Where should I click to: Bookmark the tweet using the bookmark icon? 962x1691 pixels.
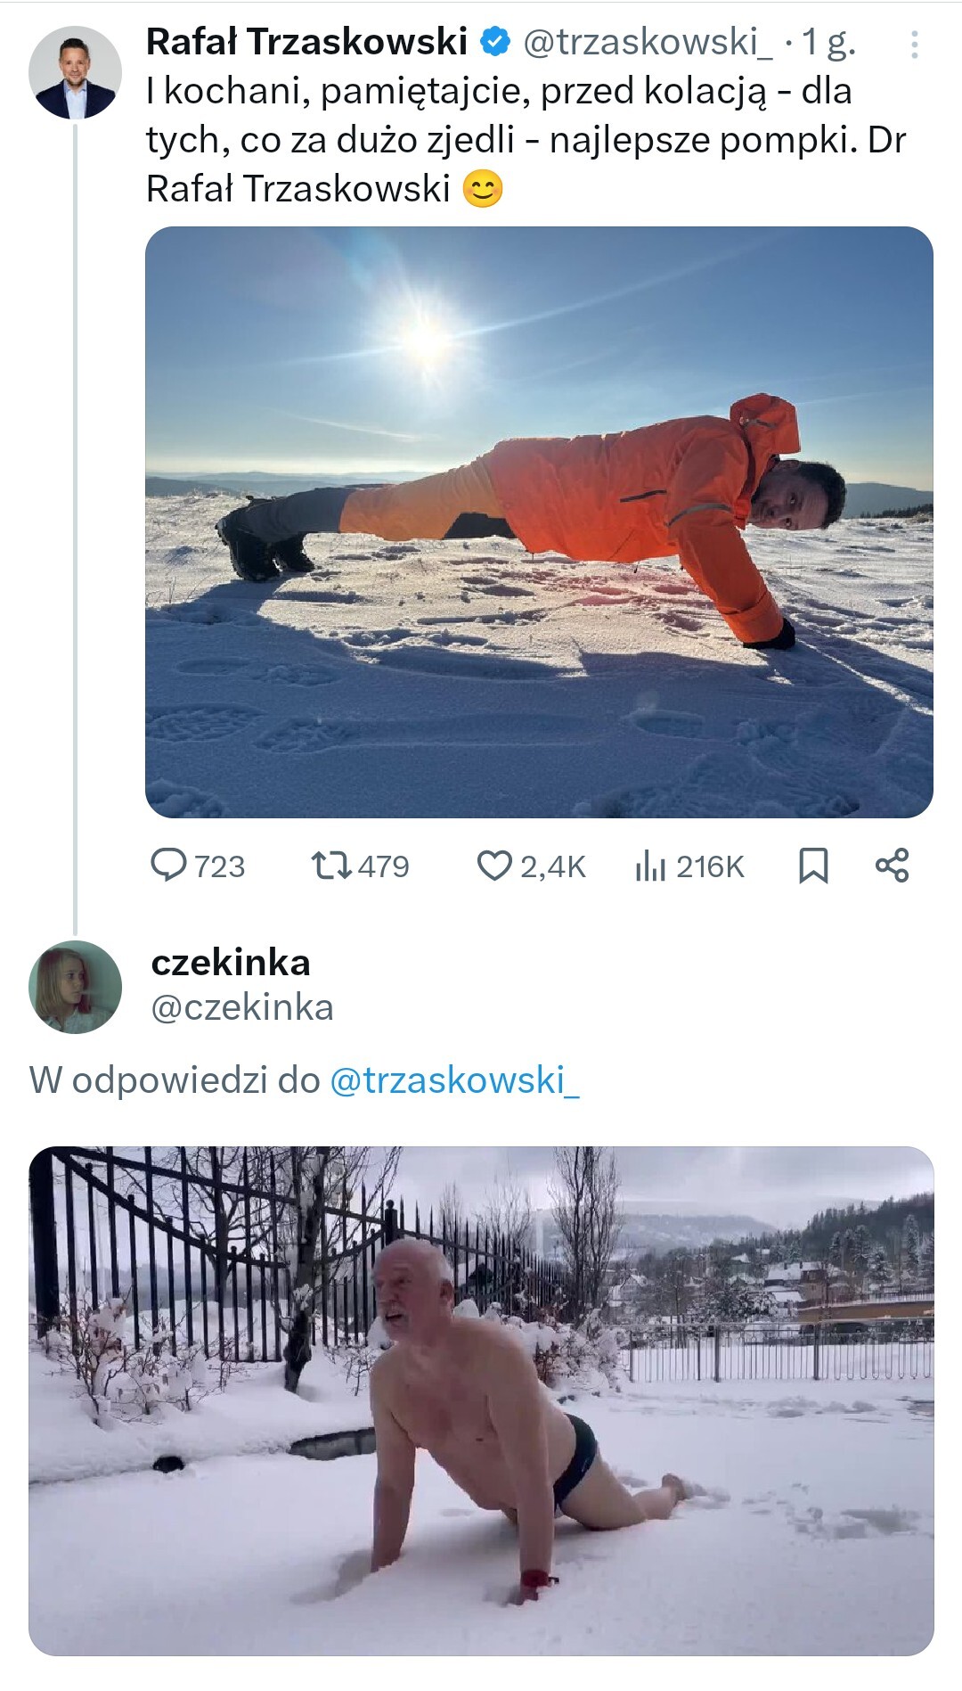pos(813,866)
